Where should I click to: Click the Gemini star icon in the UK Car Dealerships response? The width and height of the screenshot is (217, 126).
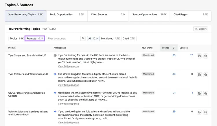(55, 93)
